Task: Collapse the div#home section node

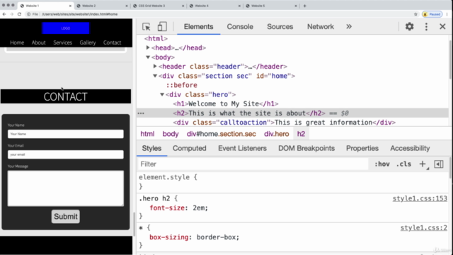Action: [x=155, y=76]
